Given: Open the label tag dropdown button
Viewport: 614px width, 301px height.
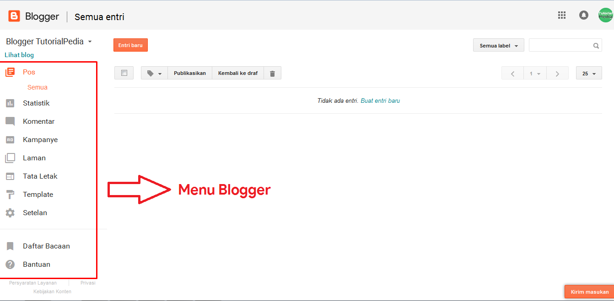Looking at the screenshot, I should click(x=155, y=73).
